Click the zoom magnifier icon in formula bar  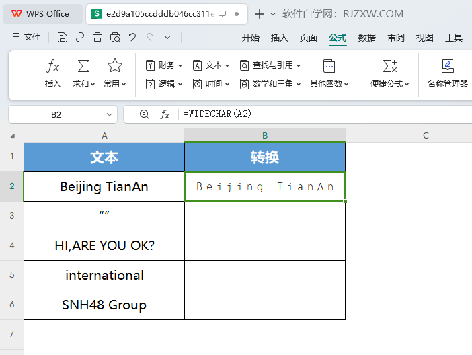(144, 114)
